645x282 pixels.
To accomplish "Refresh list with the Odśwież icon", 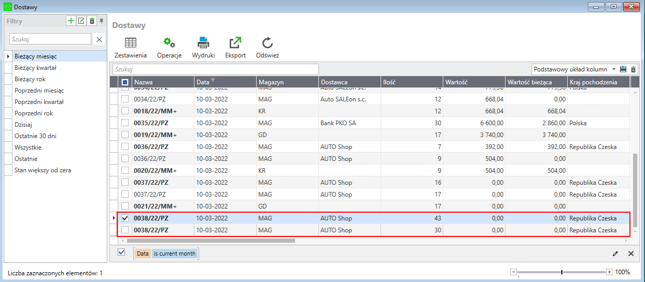I will [268, 43].
